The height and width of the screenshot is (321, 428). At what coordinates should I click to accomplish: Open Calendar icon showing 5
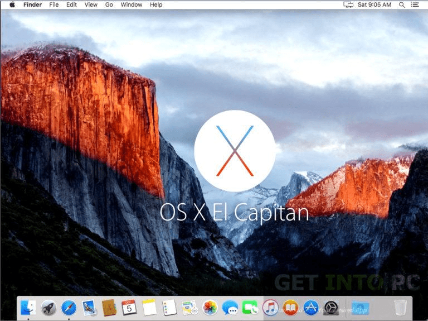click(x=129, y=308)
